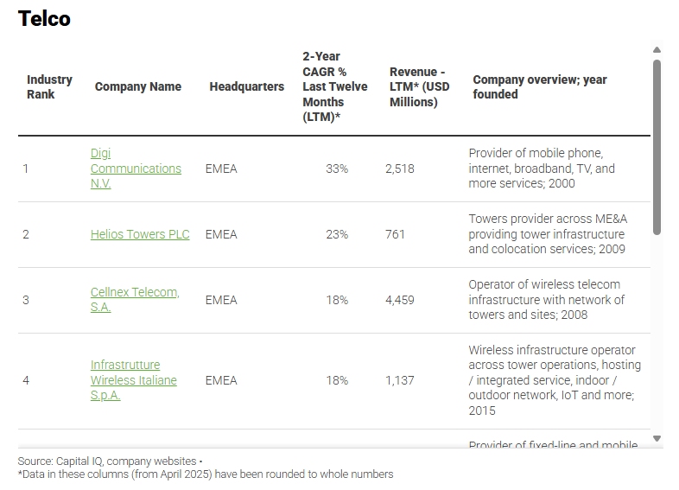Open the Digi Communications N.V. link
The image size is (679, 490).
pyautogui.click(x=136, y=169)
